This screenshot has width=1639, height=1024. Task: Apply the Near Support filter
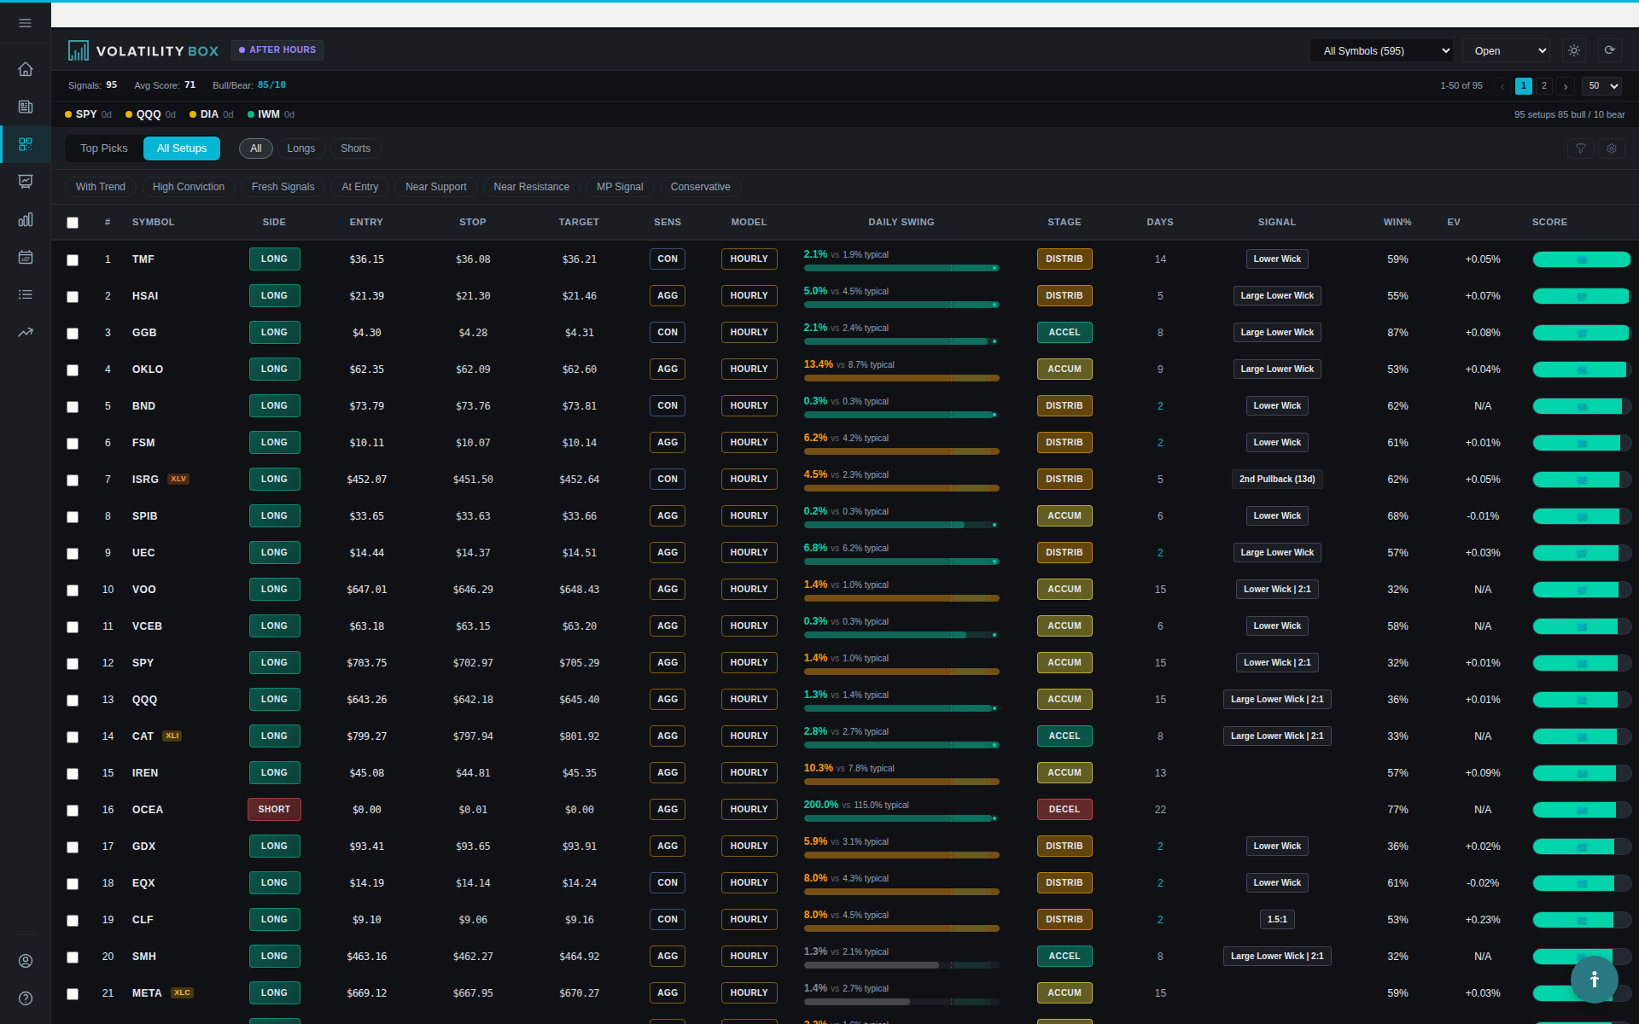(436, 187)
